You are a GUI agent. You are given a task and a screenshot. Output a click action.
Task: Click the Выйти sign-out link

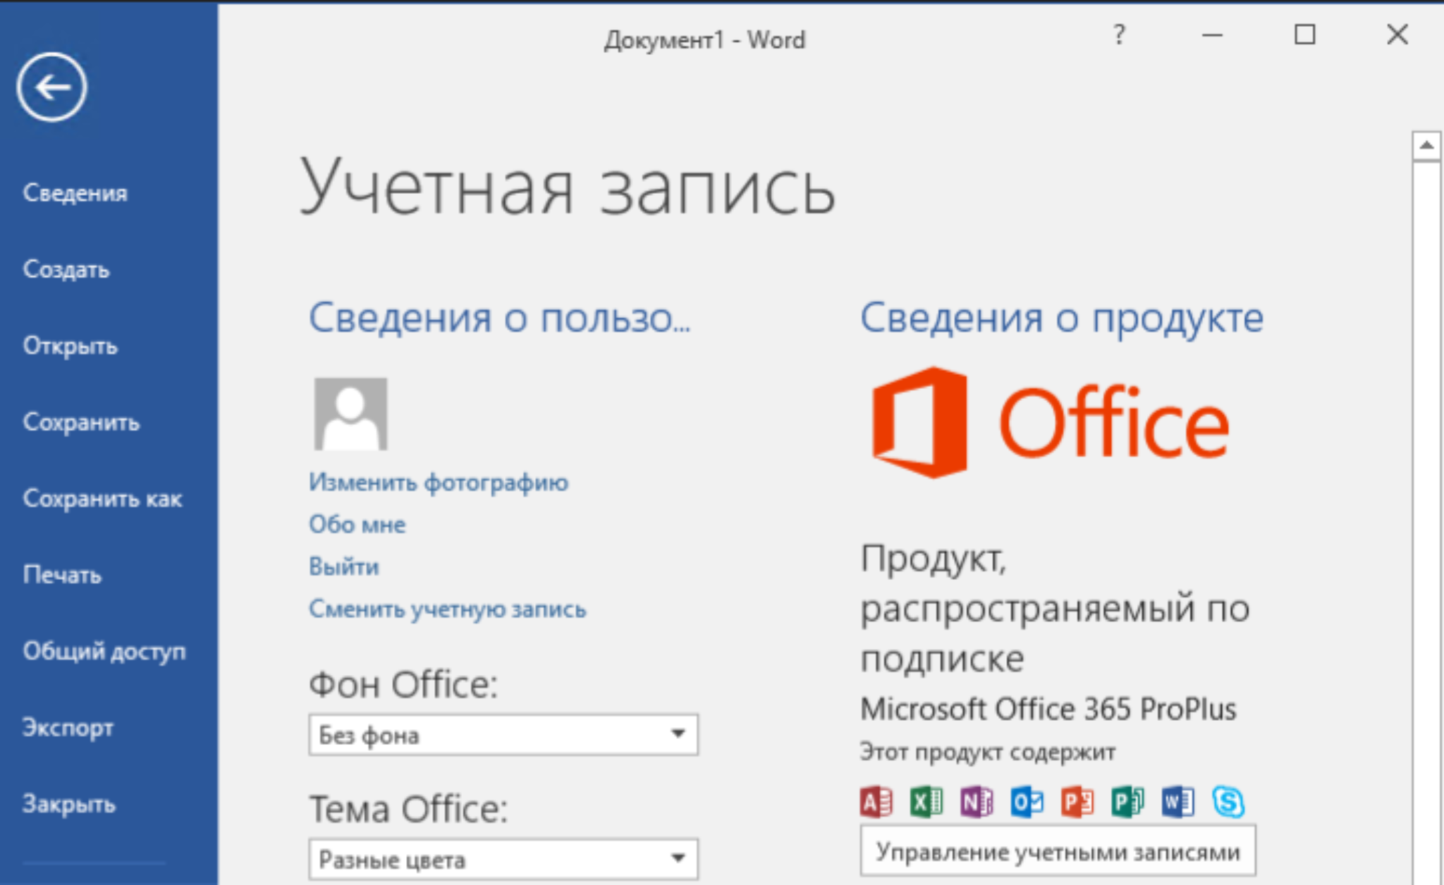[x=344, y=567]
